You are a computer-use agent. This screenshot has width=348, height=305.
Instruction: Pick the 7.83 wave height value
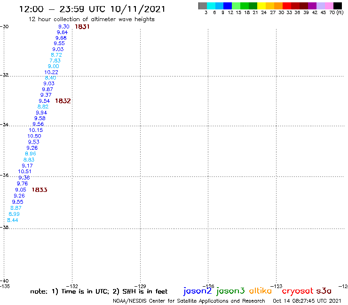click(55, 61)
